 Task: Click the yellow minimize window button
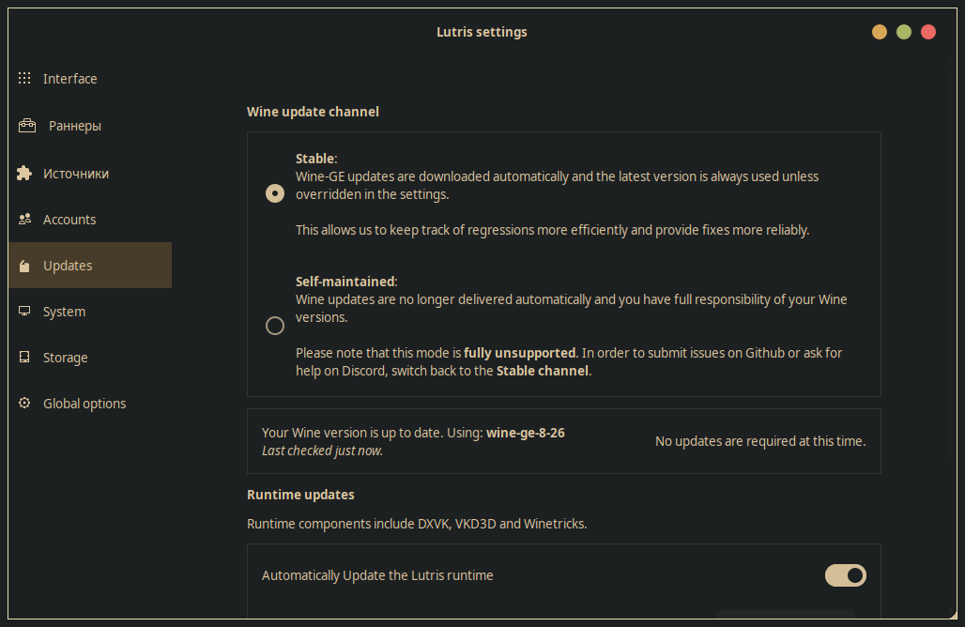[880, 32]
